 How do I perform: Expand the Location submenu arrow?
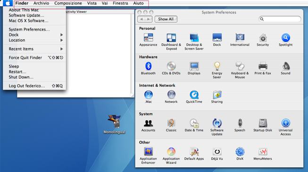(x=61, y=40)
